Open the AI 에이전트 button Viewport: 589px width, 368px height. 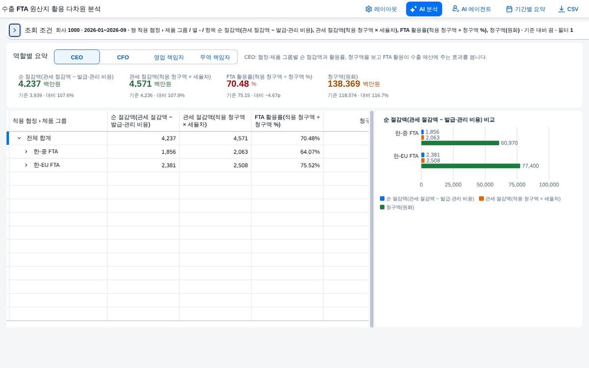pos(471,9)
